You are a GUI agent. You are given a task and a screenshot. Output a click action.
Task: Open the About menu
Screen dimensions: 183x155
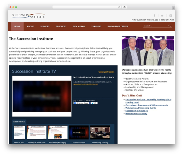30,26
